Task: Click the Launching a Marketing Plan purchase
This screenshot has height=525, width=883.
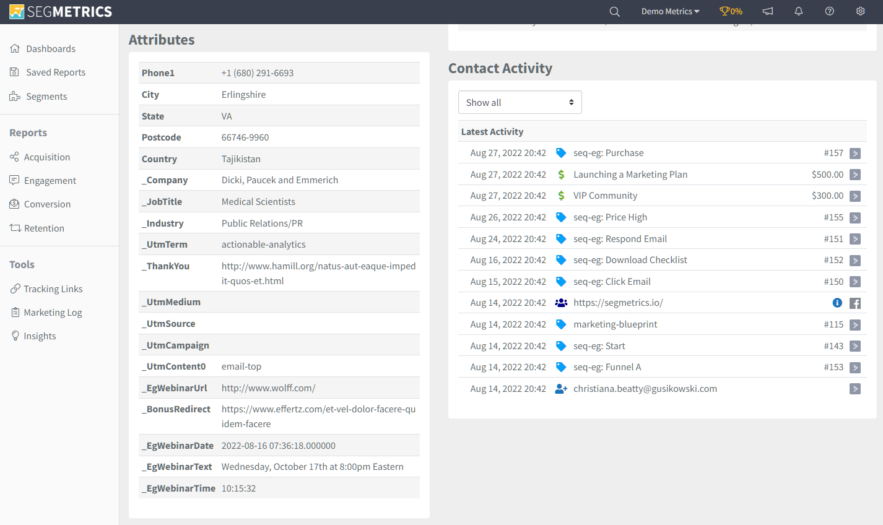Action: pos(630,175)
